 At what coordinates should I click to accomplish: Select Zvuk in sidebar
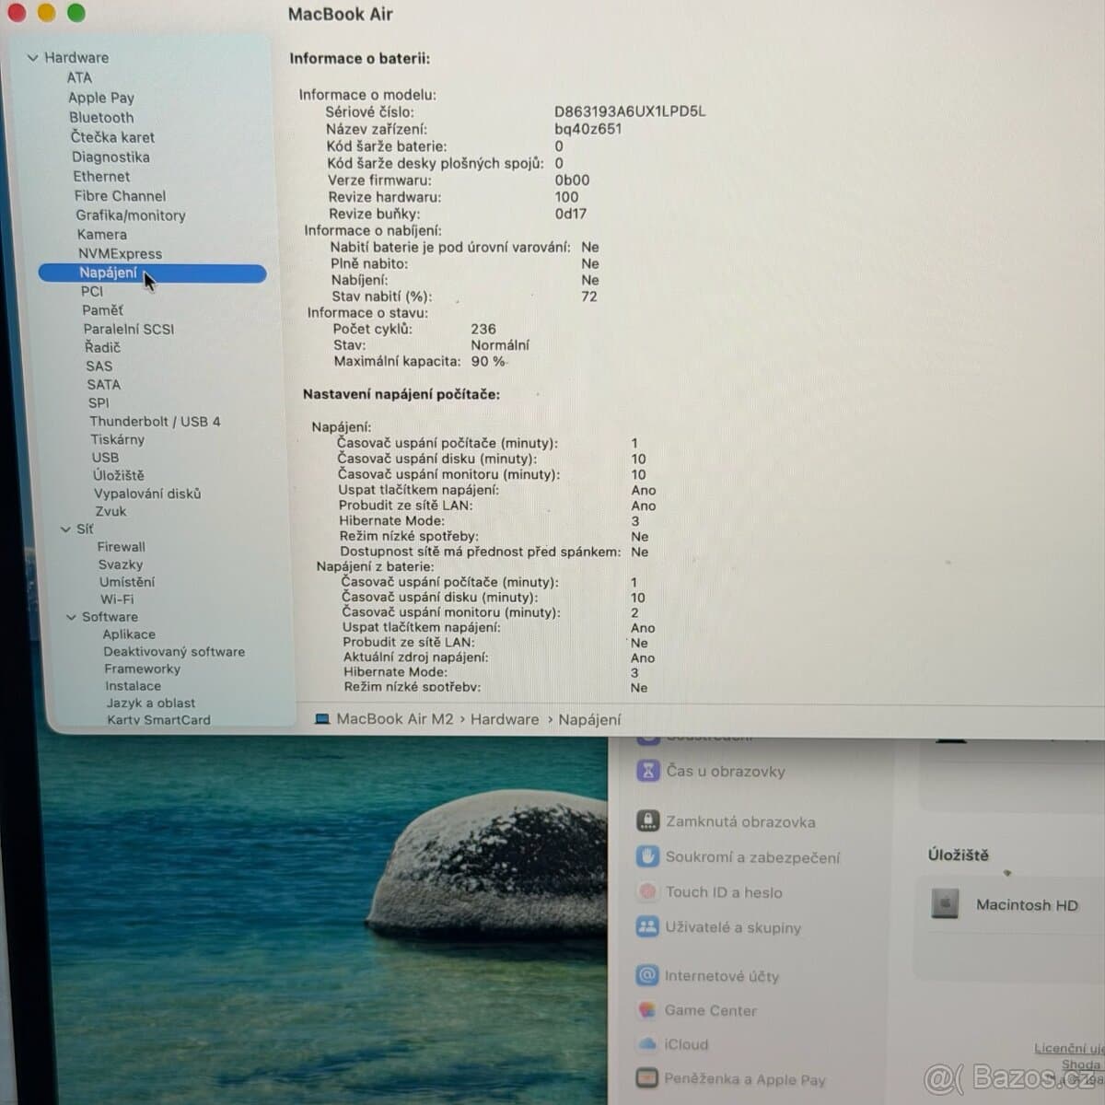tap(110, 512)
